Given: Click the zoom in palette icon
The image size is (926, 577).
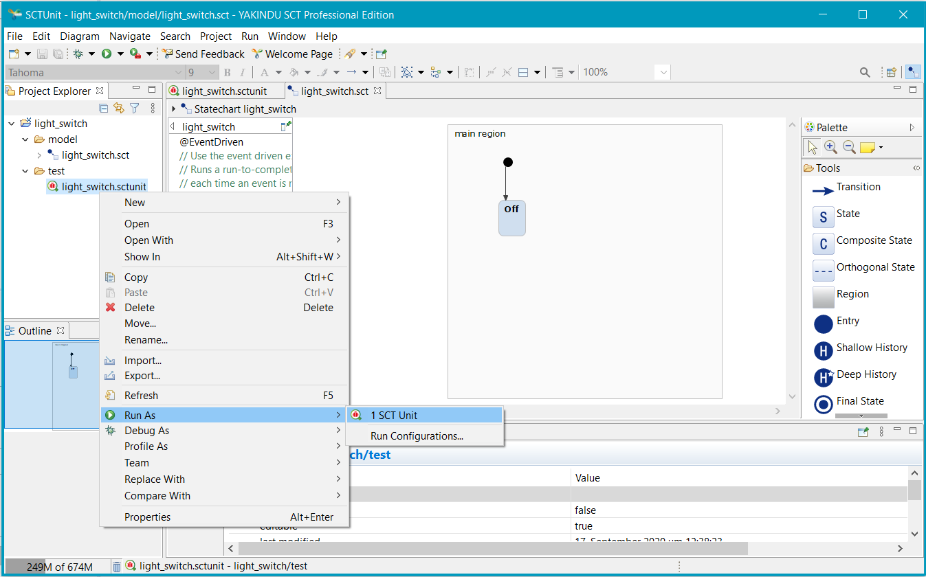Looking at the screenshot, I should [x=830, y=147].
